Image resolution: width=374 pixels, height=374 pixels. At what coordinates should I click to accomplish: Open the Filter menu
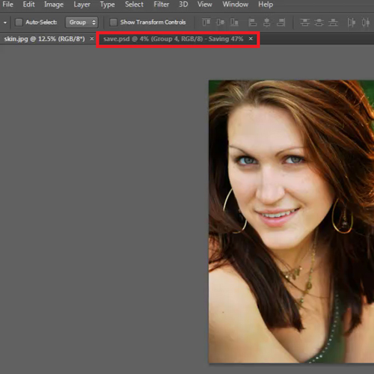pos(162,4)
